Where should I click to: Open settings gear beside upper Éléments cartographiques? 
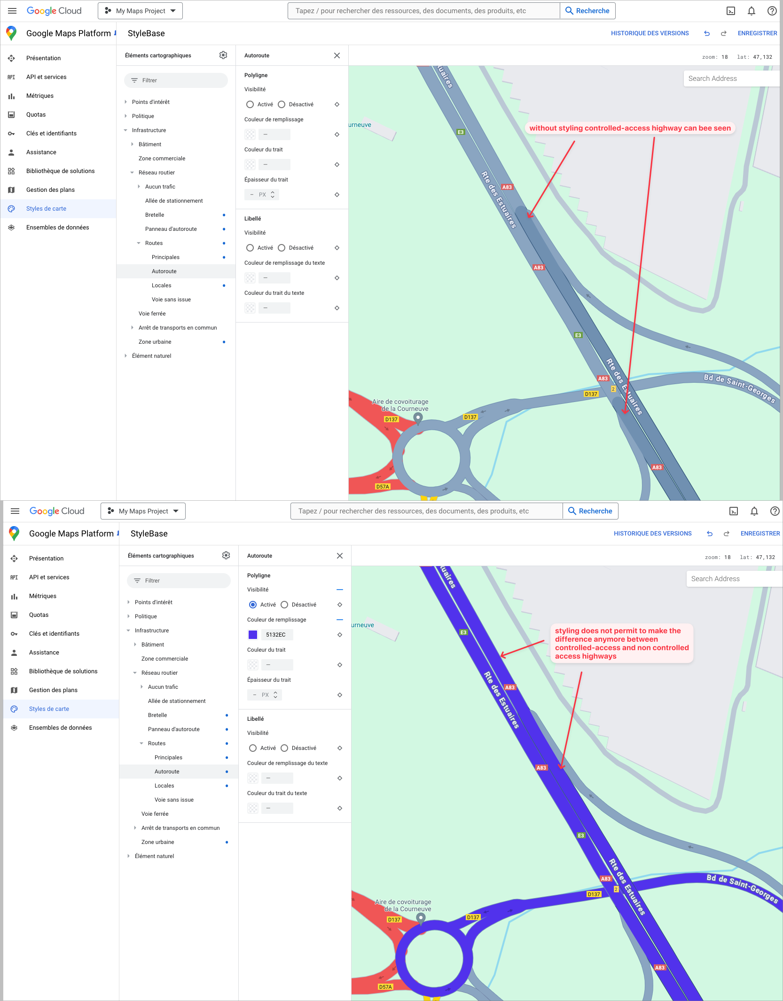point(223,55)
